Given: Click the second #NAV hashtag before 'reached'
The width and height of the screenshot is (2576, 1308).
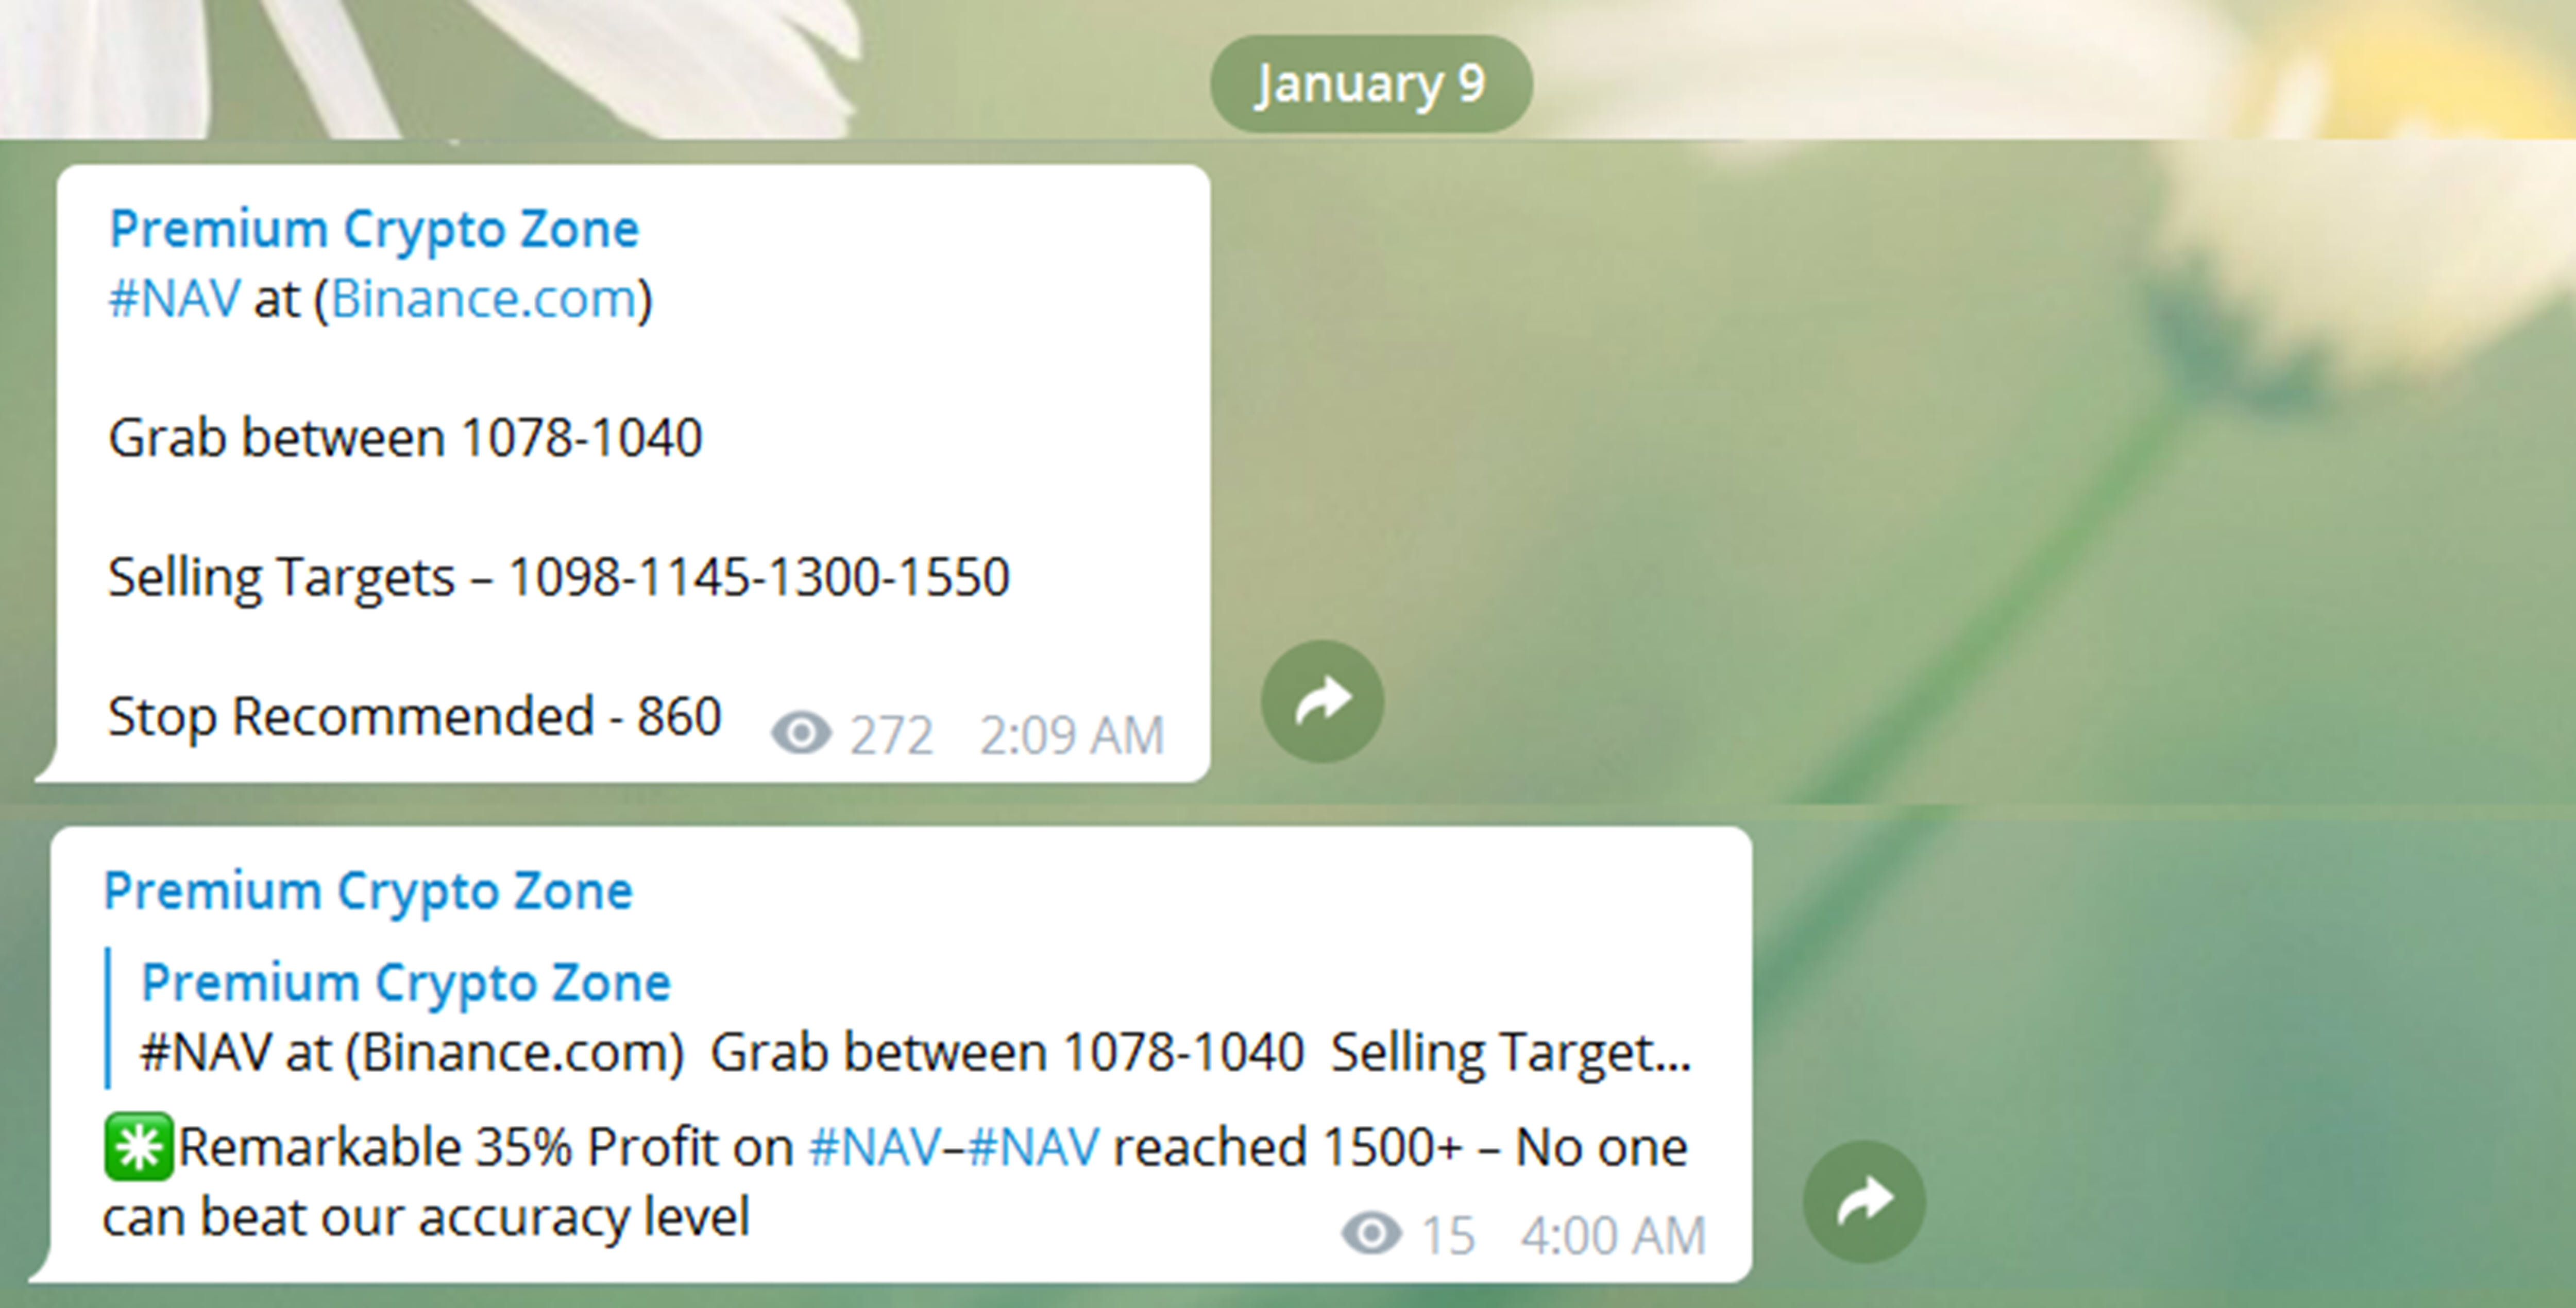Looking at the screenshot, I should pos(1034,1146).
